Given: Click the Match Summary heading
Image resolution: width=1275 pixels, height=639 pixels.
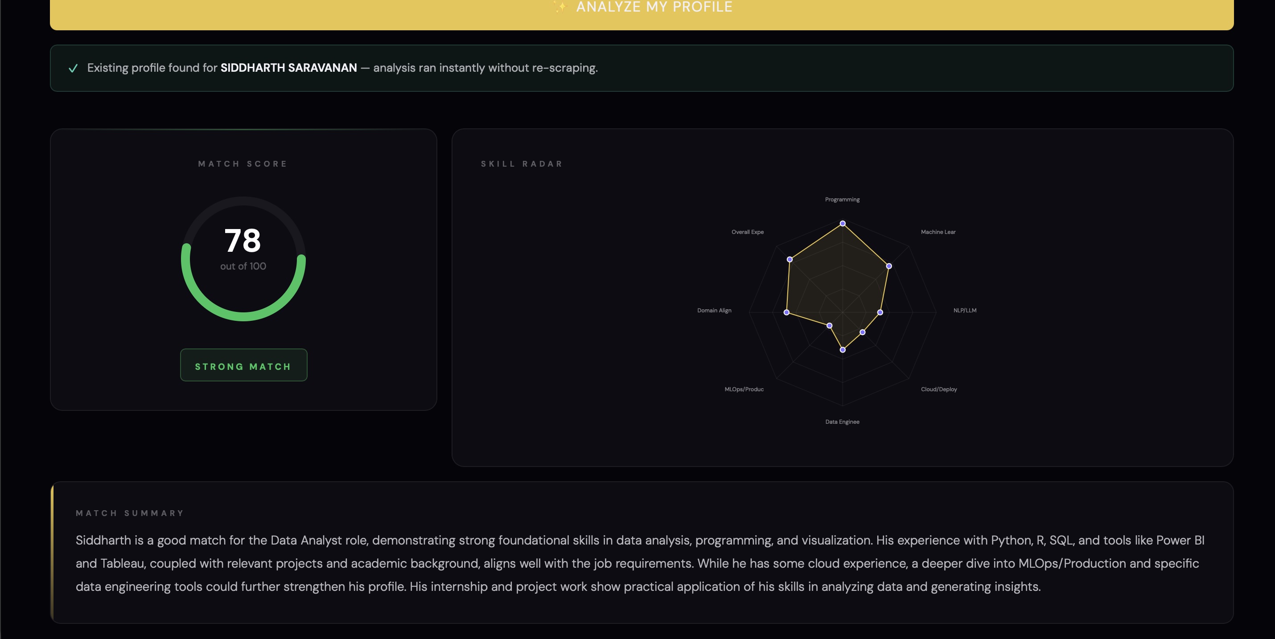Looking at the screenshot, I should tap(130, 513).
